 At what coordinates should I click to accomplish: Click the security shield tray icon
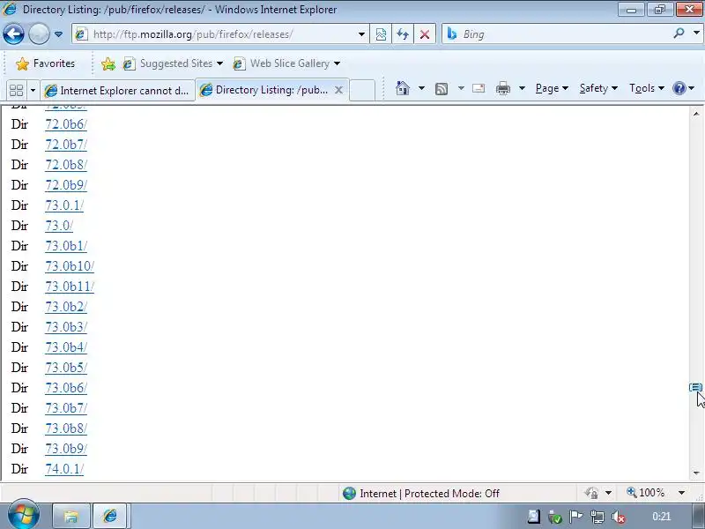coord(554,518)
